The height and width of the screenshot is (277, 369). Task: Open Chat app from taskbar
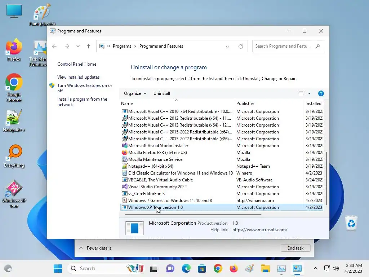[x=170, y=268]
